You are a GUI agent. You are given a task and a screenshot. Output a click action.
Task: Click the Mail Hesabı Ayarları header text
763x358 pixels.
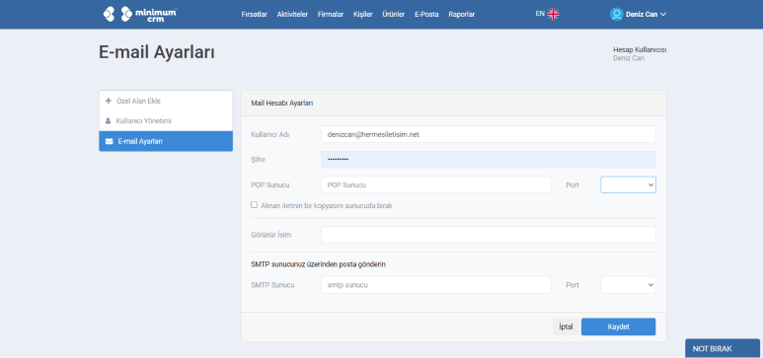click(281, 104)
